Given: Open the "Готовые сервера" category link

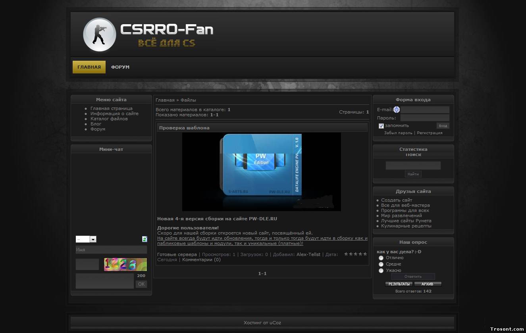Looking at the screenshot, I should coord(177,254).
